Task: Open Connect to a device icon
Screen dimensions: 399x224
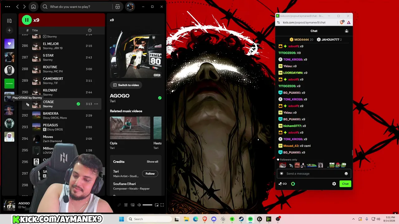Action: [x=132, y=205]
